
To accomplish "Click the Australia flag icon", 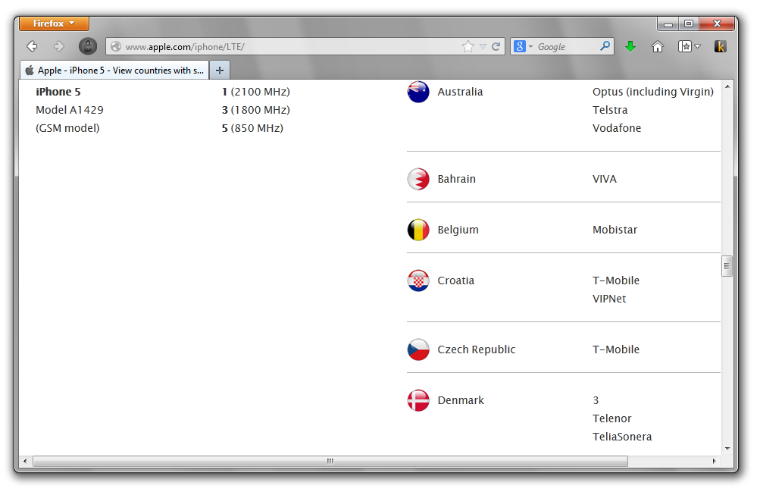I will tap(418, 92).
